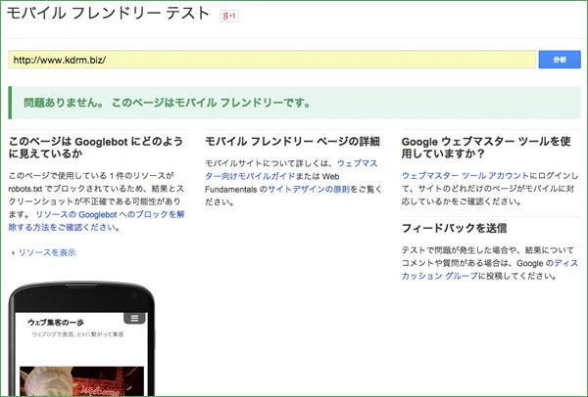This screenshot has height=397, width=588.
Task: Open link リソースの Googlebot へのブロックを解除する方法
Action: click(x=96, y=221)
